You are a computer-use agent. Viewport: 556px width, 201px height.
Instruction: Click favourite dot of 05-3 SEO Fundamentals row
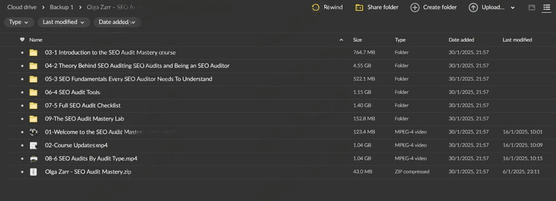point(22,79)
